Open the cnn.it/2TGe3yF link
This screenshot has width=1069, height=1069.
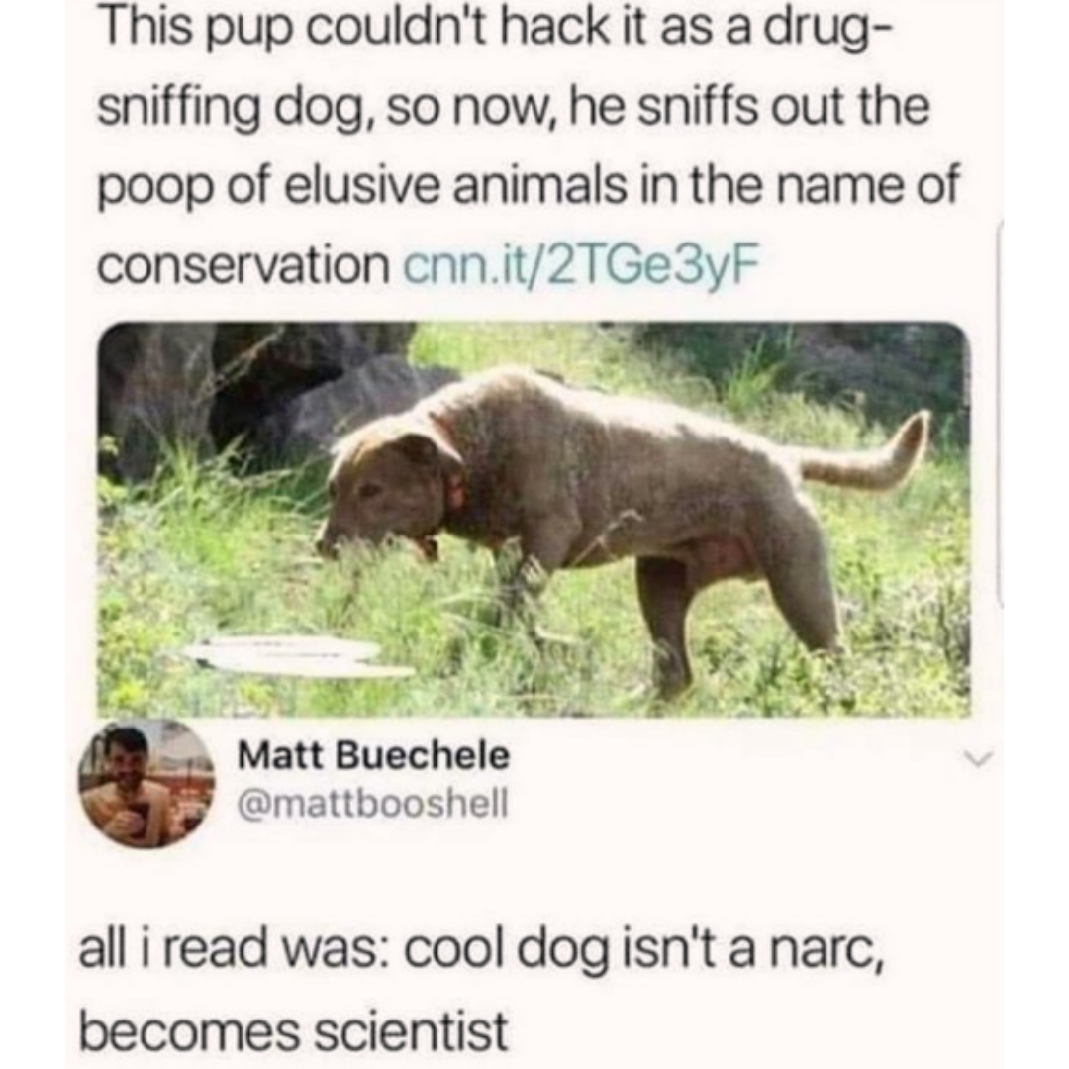(581, 265)
